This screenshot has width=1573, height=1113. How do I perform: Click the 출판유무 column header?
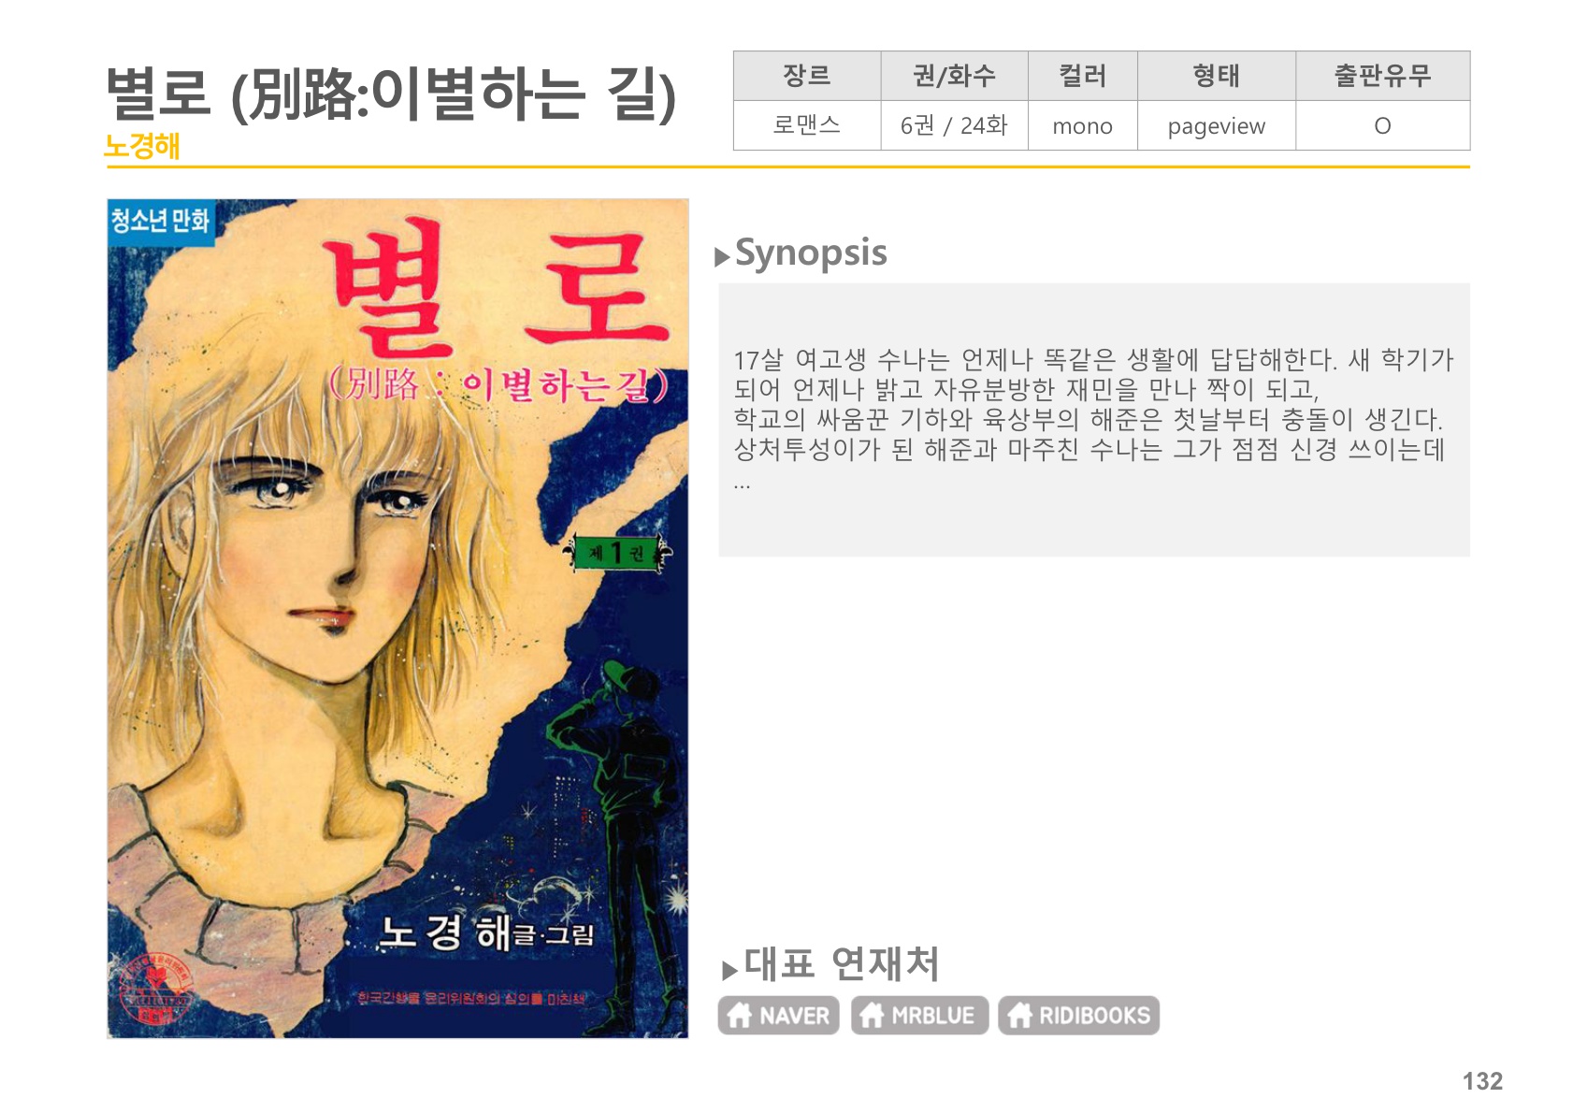(x=1382, y=76)
